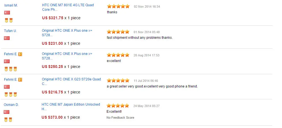Click the Turkish flag under Ismail M.

coord(7,13)
